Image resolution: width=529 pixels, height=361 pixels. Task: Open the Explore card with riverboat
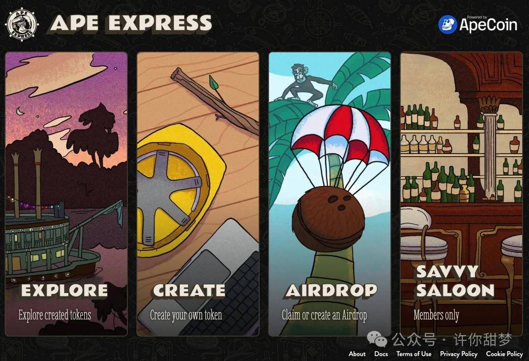click(67, 194)
